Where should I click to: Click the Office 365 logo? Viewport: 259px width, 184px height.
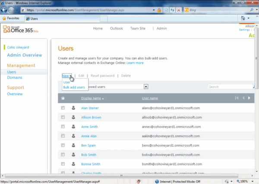point(20,29)
